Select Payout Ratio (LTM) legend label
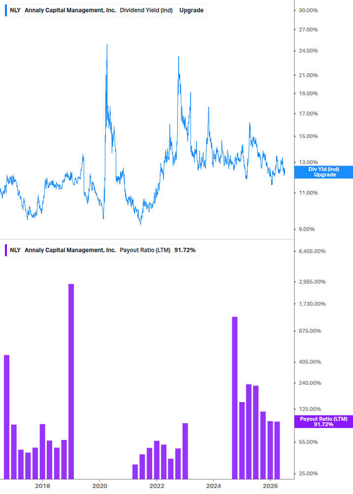Viewport: 353px width, 494px height. click(x=145, y=250)
